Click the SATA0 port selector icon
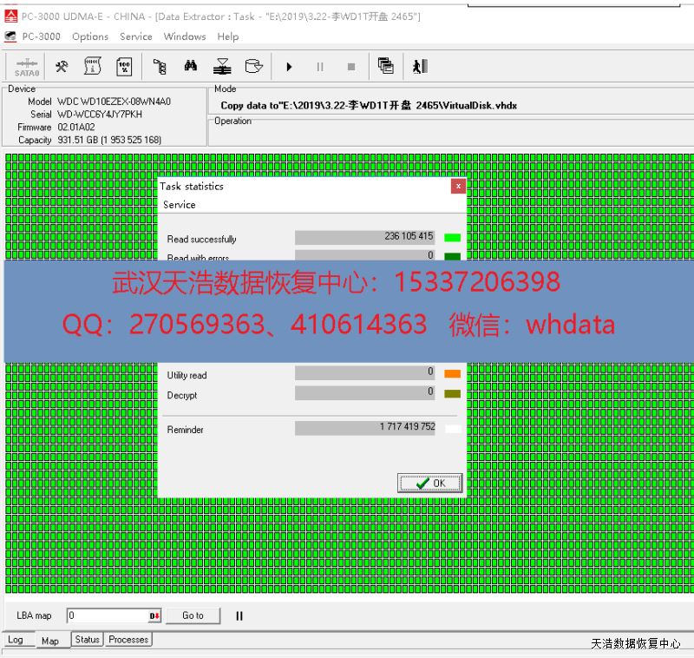 pos(27,67)
